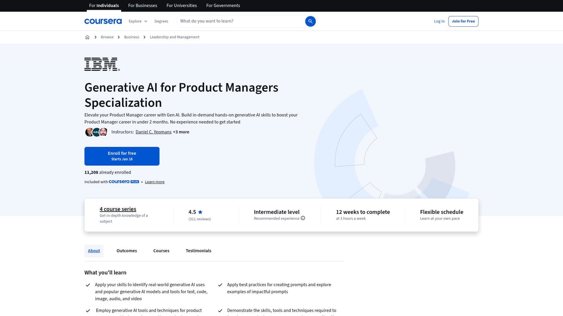This screenshot has width=563, height=316.
Task: Click Learn more about Coursera Plus
Action: [x=155, y=182]
